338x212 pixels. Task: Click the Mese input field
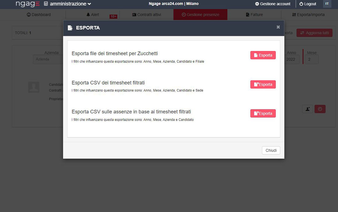pos(311,59)
